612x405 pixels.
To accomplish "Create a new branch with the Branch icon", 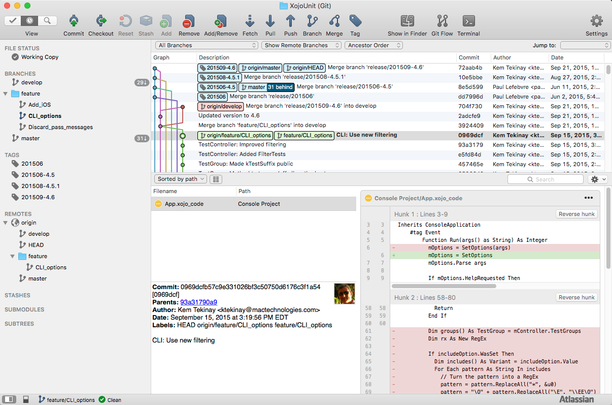I will [x=312, y=21].
